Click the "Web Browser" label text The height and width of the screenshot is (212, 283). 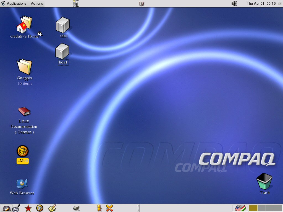22,193
